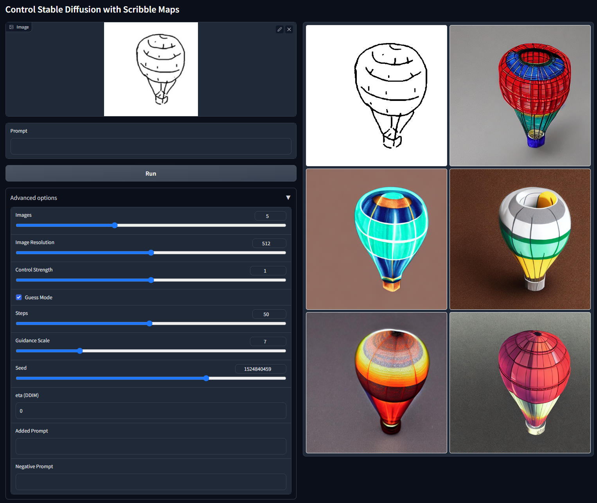Viewport: 597px width, 503px height.
Task: Adjust the Images count slider
Action: (151, 225)
